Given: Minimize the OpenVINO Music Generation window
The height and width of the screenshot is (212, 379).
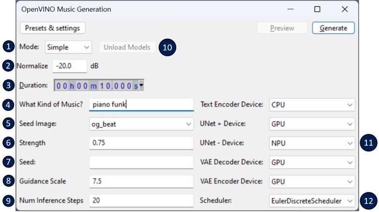Looking at the screenshot, I should coord(290,9).
